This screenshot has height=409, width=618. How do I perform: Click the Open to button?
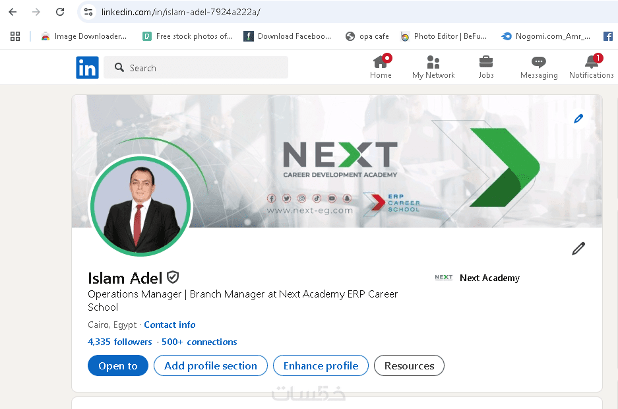[x=118, y=365]
